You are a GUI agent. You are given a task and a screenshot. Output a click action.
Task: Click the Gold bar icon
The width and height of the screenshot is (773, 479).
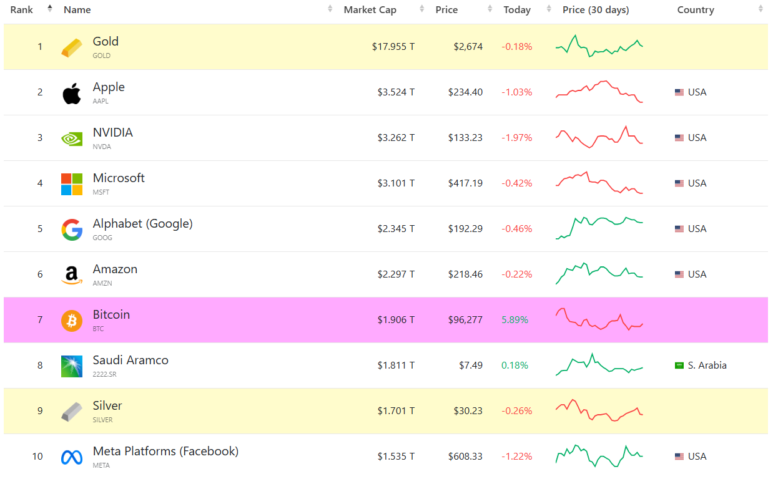pyautogui.click(x=71, y=47)
